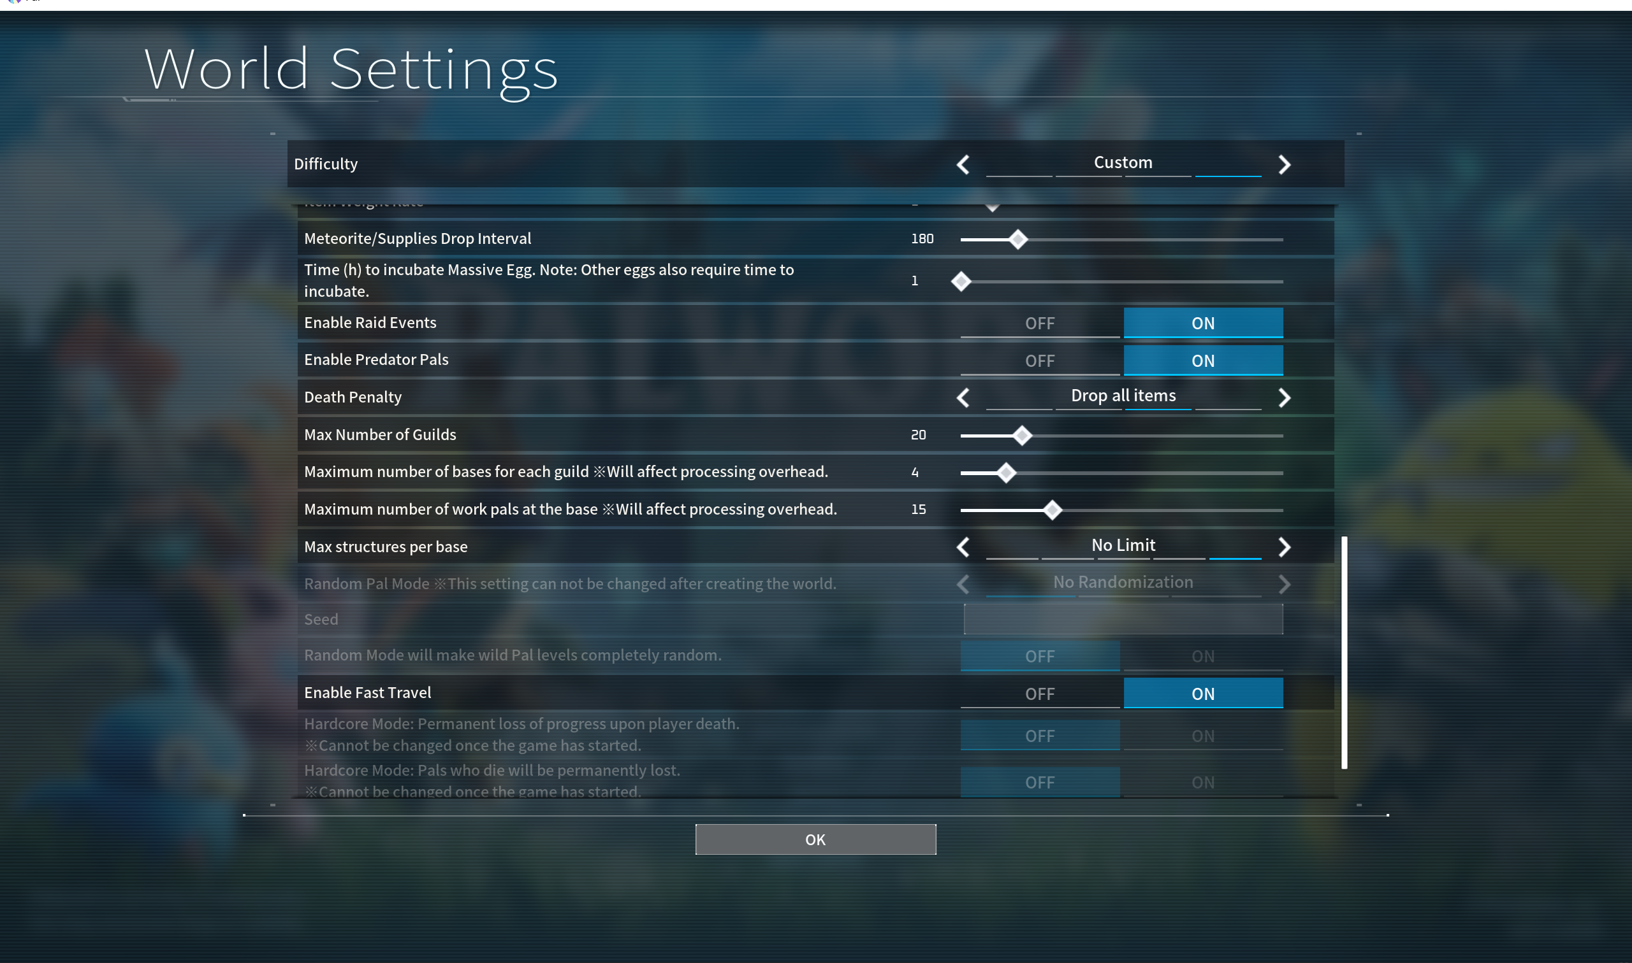Viewport: 1632px width, 963px height.
Task: Click Random Pal Mode left arrow
Action: pyautogui.click(x=963, y=584)
